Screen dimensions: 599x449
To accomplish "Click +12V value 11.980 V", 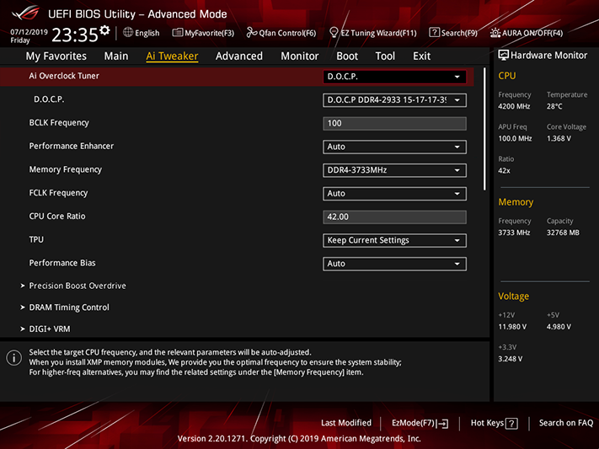I will (512, 327).
